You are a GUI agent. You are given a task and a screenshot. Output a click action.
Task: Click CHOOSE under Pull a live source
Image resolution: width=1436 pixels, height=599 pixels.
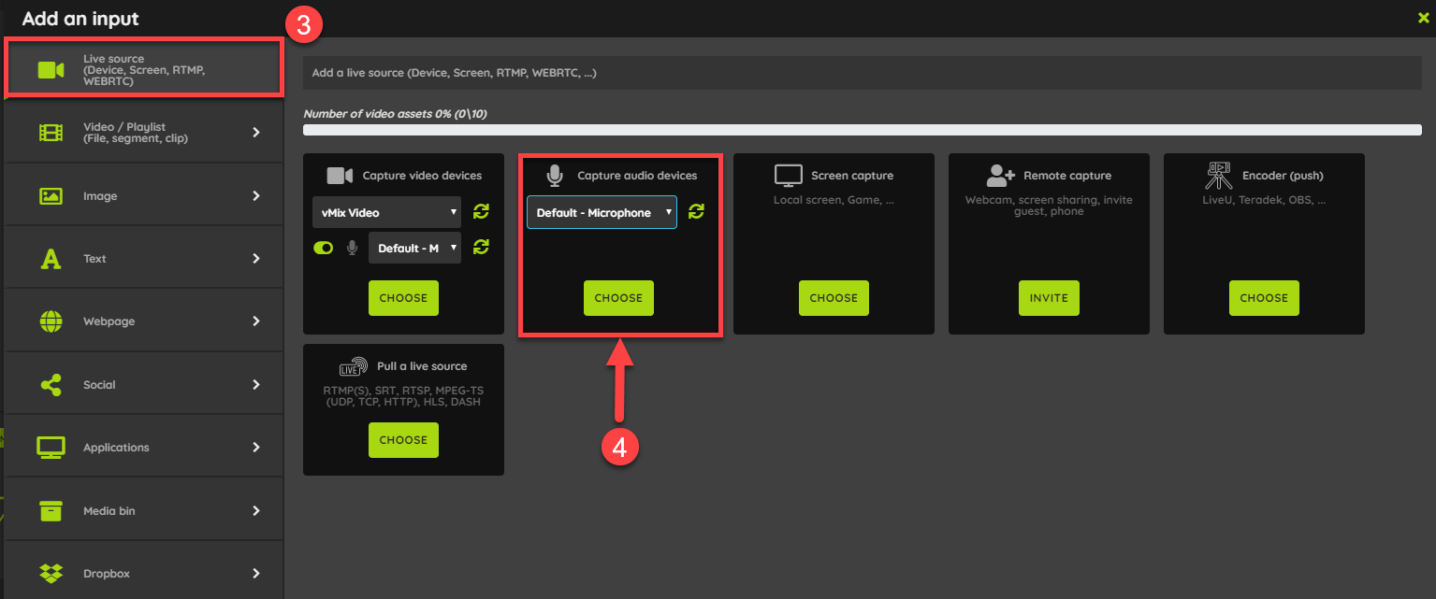tap(403, 440)
